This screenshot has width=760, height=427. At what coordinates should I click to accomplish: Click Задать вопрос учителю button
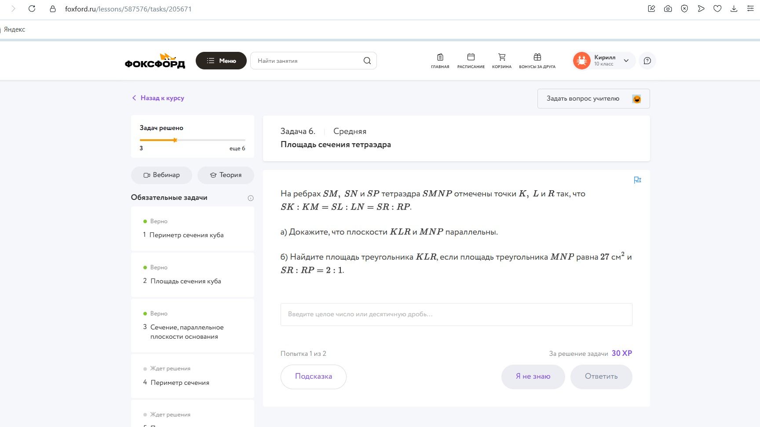click(593, 99)
